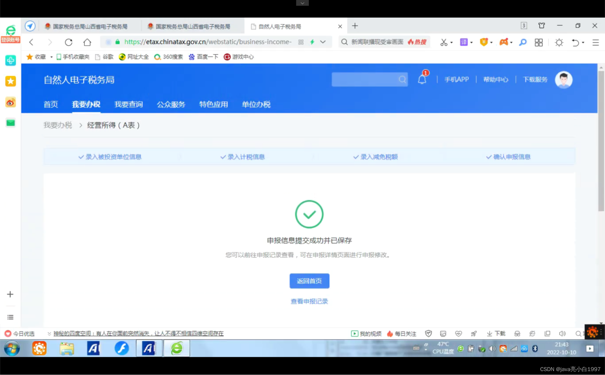Switch to the 单位办税 menu item
The image size is (605, 375).
pyautogui.click(x=255, y=104)
